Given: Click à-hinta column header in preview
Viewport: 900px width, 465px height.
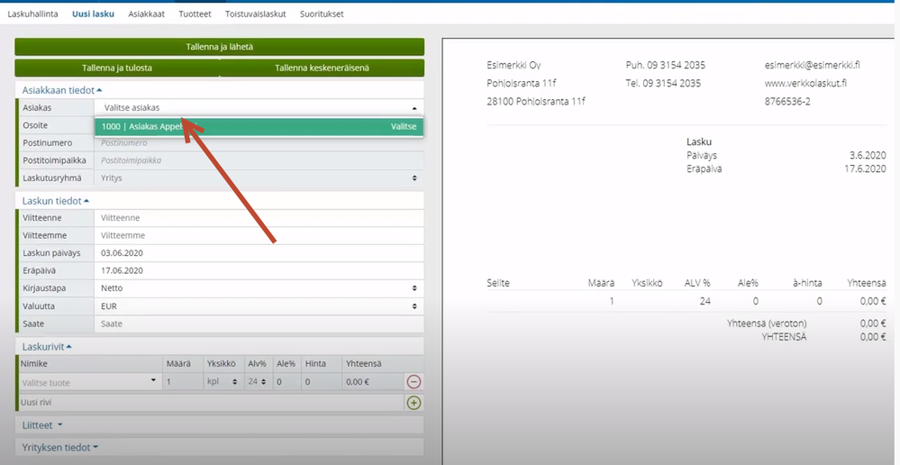Looking at the screenshot, I should [807, 283].
